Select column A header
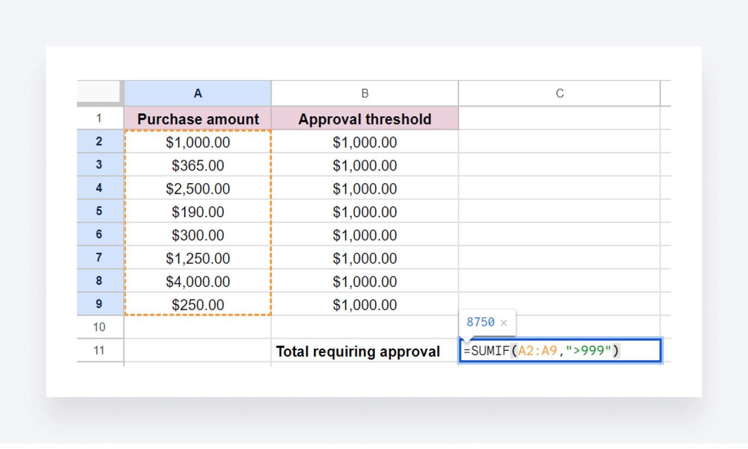 (198, 93)
